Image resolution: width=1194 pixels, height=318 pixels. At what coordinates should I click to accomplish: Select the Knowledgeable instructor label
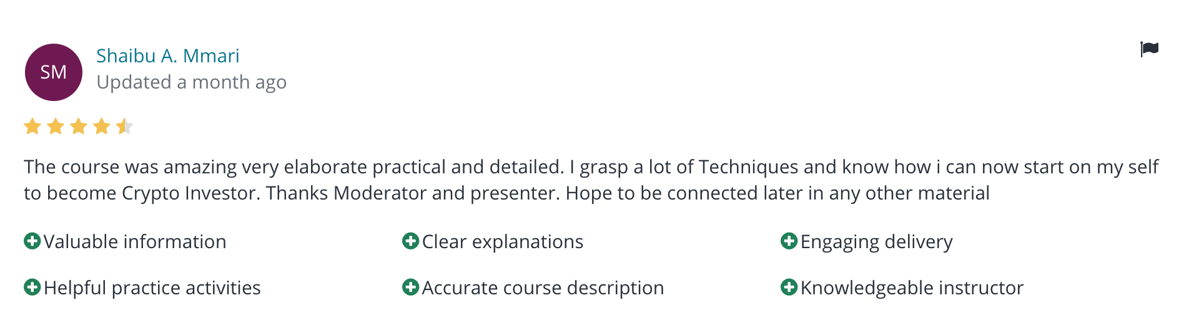[912, 287]
